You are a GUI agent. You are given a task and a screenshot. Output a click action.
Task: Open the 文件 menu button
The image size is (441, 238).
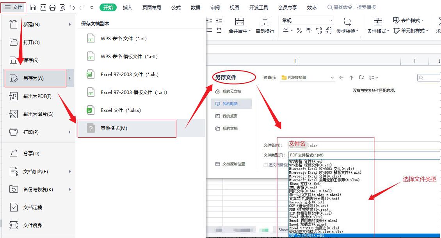click(x=14, y=7)
